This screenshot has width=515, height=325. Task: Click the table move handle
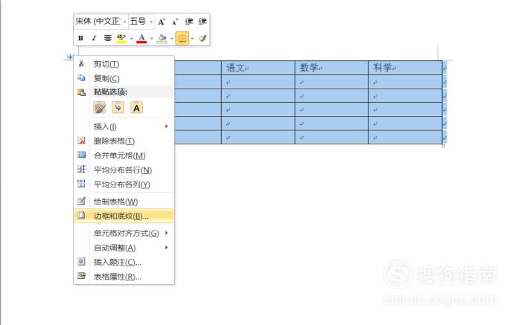pos(70,57)
